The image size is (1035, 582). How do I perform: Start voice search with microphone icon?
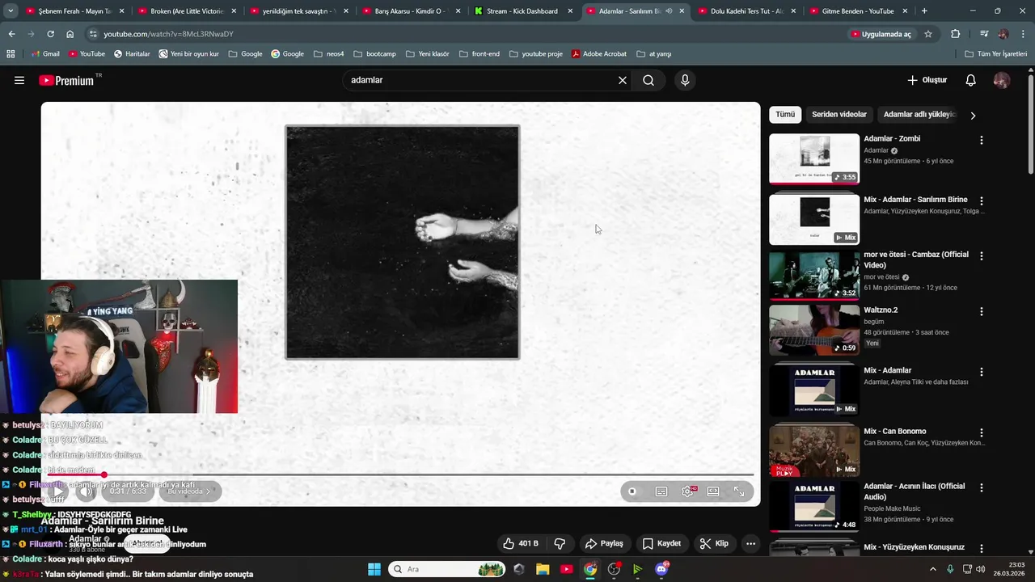pyautogui.click(x=685, y=80)
